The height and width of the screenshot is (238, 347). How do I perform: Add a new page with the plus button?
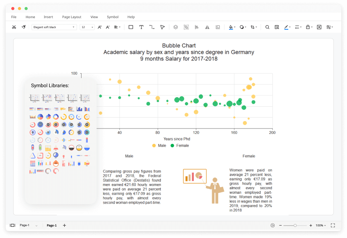pyautogui.click(x=64, y=225)
